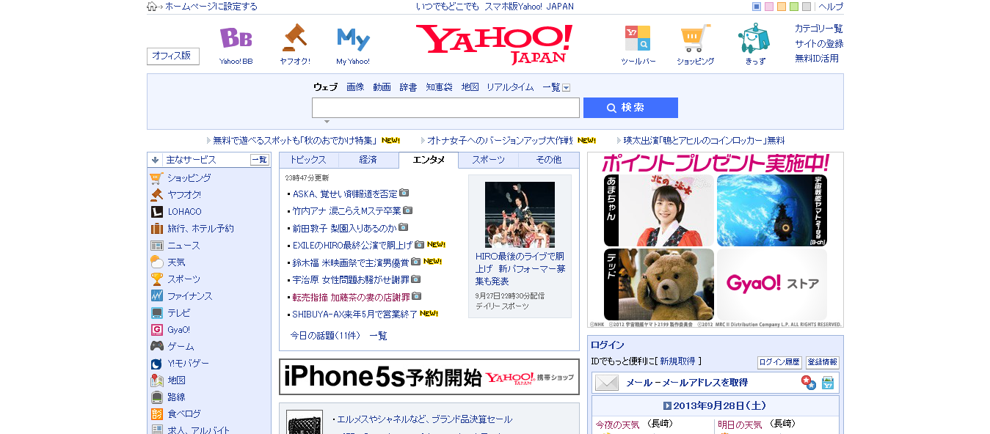990x434 pixels.
Task: Open the Yahoo! BB icon
Action: (236, 38)
